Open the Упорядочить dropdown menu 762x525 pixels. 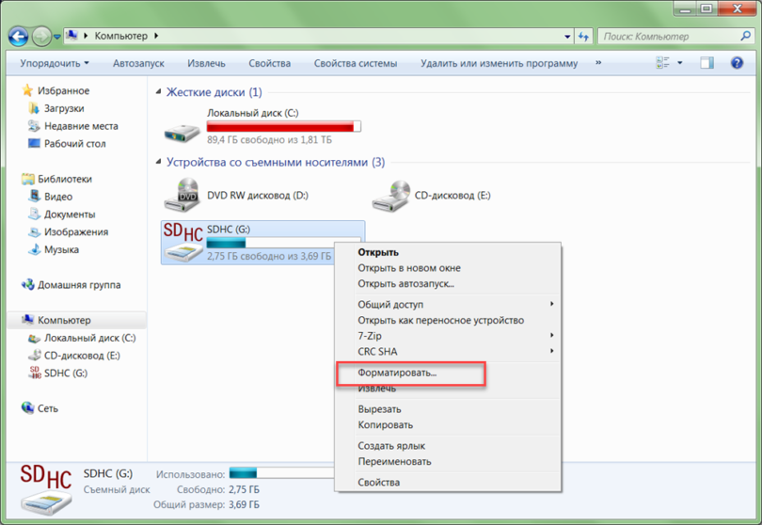tap(55, 63)
